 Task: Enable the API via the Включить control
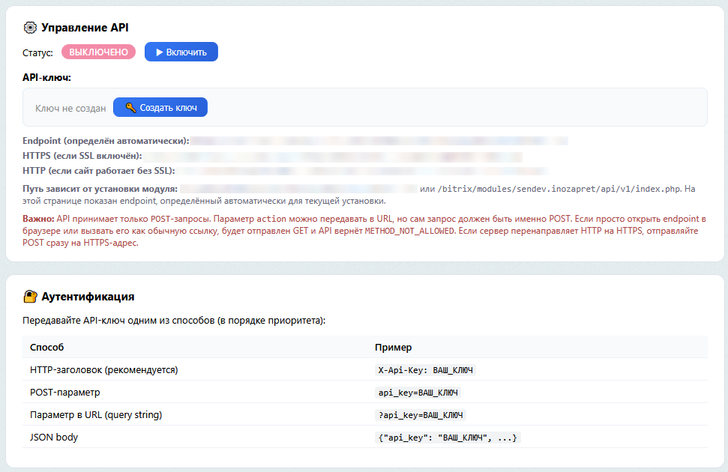pos(181,51)
